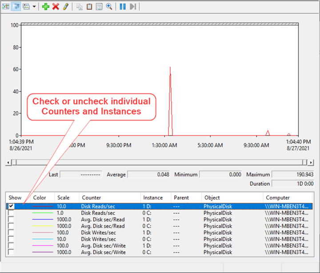Select the Disk Writes/sec row with scale 100.0
320x273 pixels.
(160, 232)
